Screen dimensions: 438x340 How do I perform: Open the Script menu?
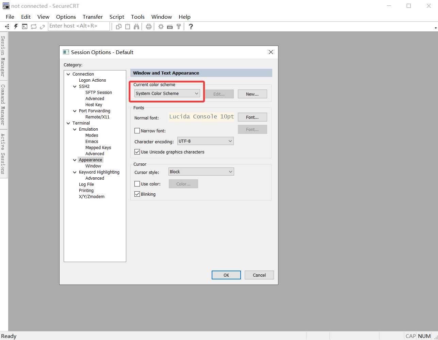pyautogui.click(x=117, y=17)
